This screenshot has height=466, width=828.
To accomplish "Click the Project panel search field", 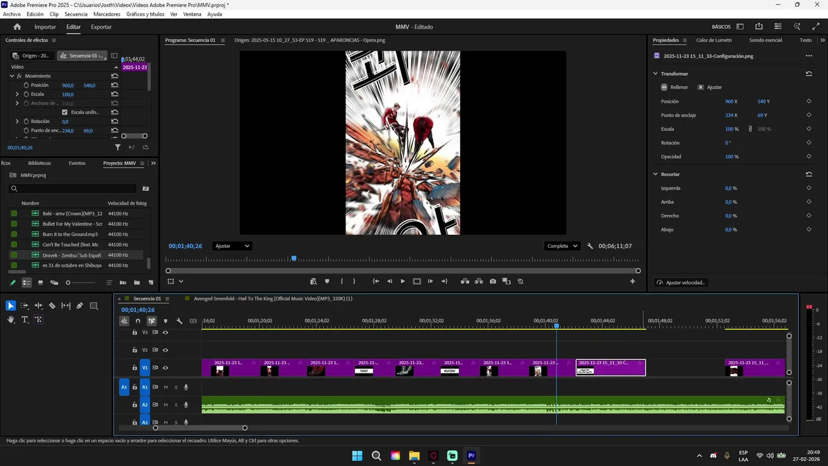I will [x=73, y=188].
